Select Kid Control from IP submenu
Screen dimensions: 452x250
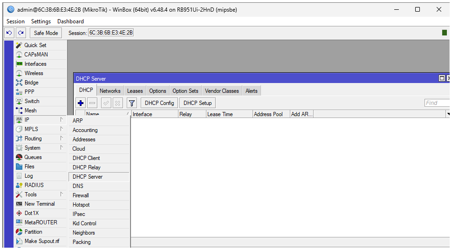click(x=99, y=223)
